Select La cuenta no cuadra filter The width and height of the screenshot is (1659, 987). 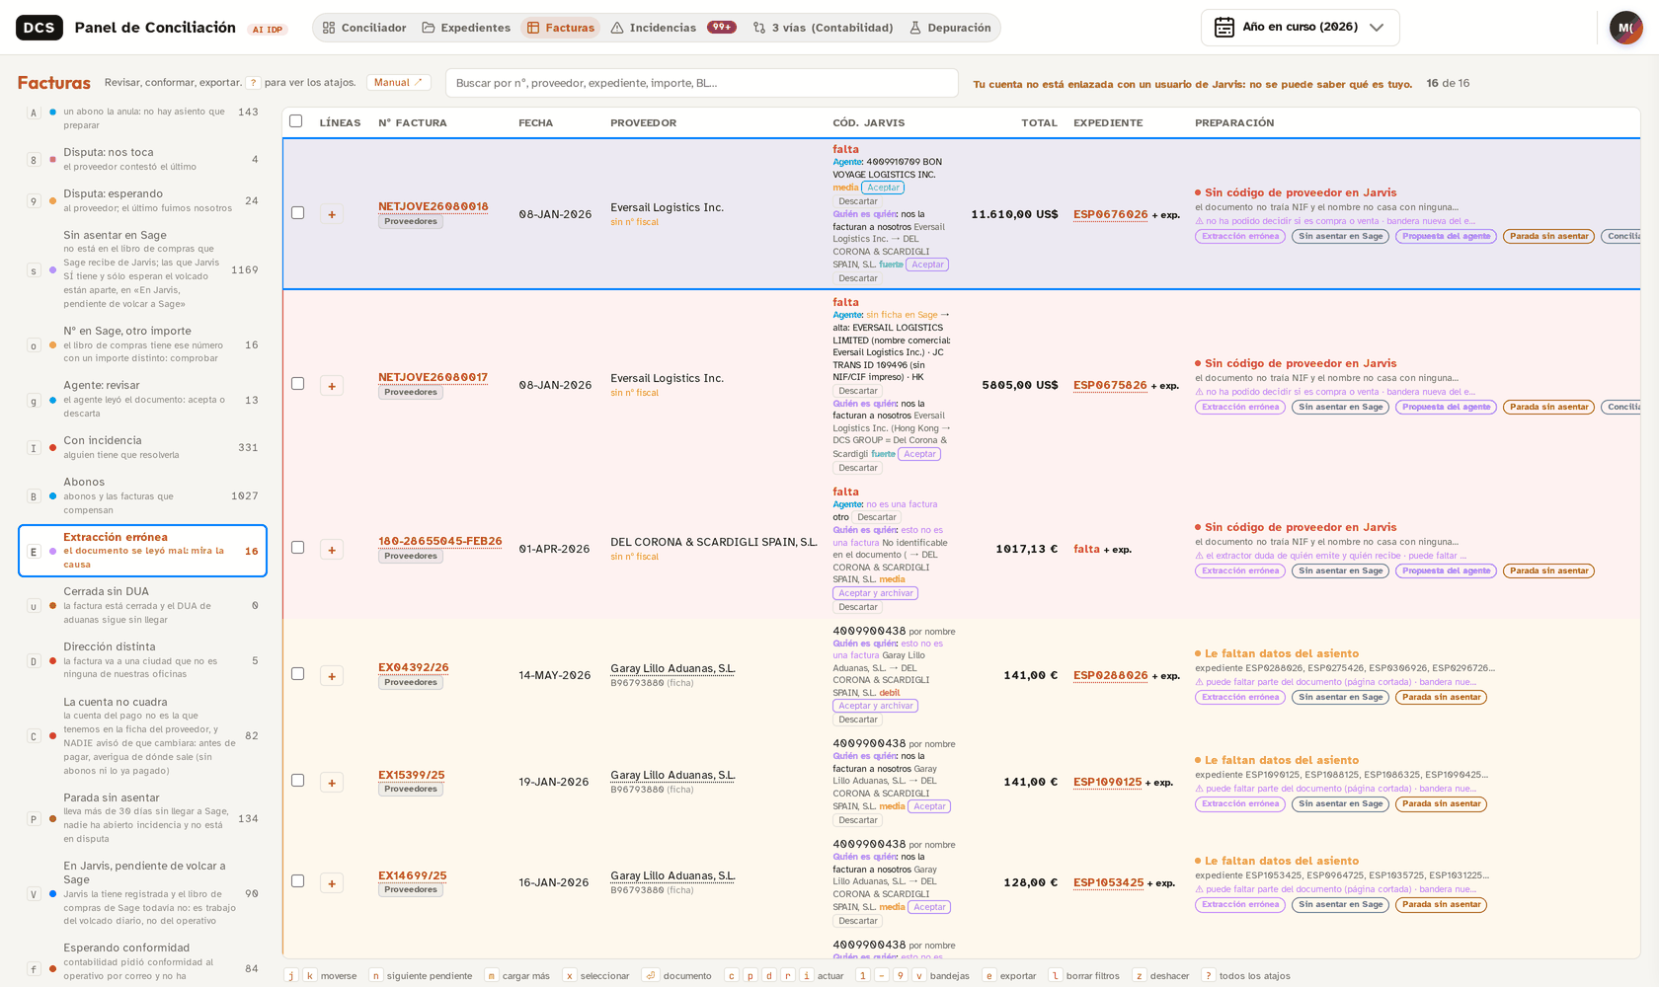pos(143,736)
